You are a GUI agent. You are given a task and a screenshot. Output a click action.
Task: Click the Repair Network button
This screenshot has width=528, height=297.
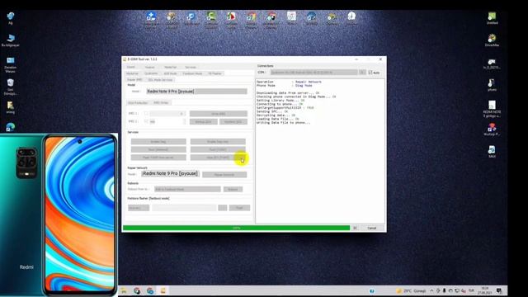pyautogui.click(x=224, y=174)
